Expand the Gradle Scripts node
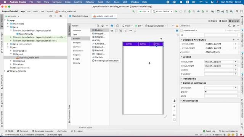This screenshot has height=137, width=244. pos(5,71)
